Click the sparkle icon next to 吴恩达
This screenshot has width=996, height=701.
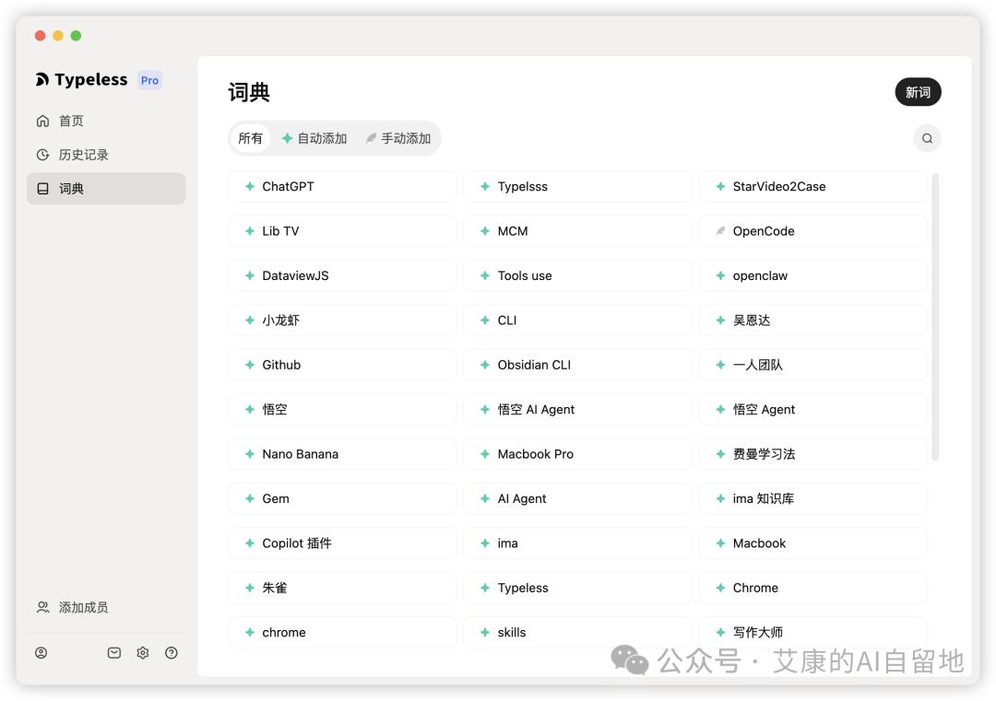tap(720, 321)
